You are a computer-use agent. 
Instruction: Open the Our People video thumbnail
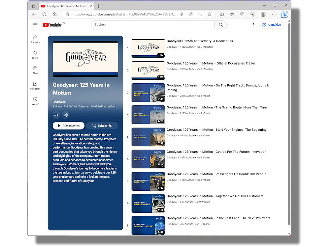(x=148, y=181)
